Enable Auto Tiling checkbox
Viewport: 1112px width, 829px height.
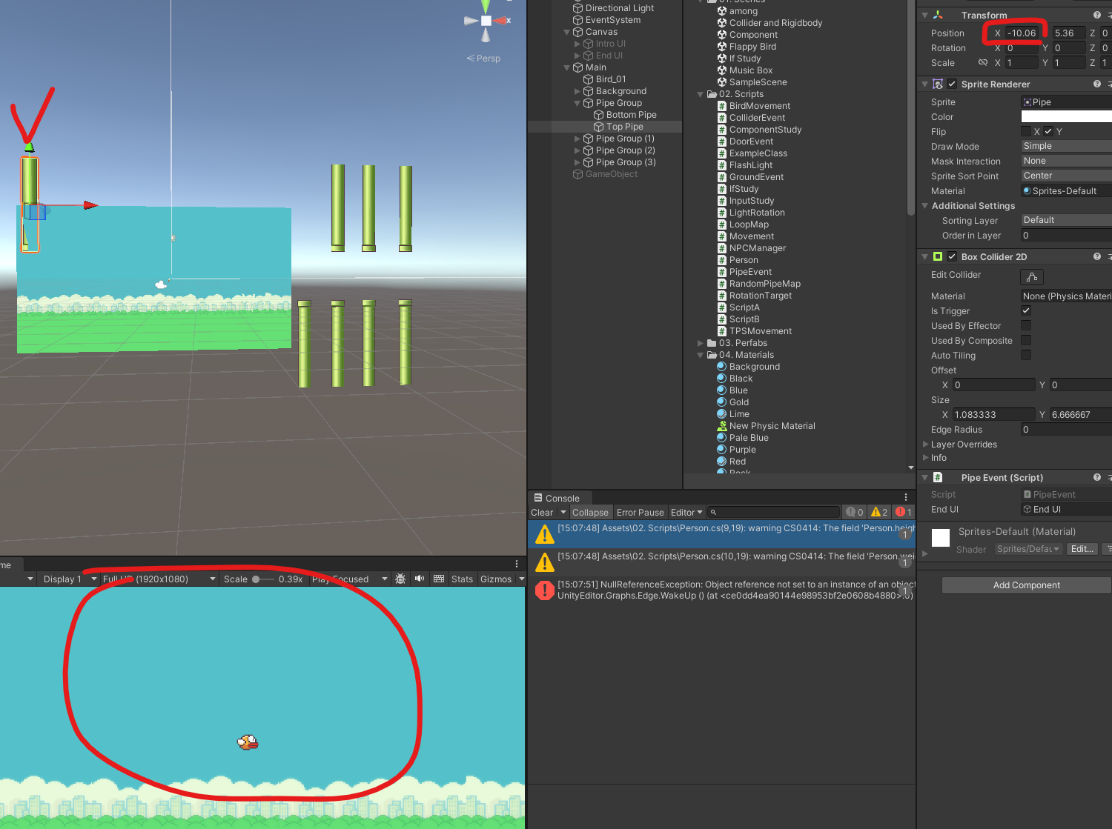[x=1026, y=355]
